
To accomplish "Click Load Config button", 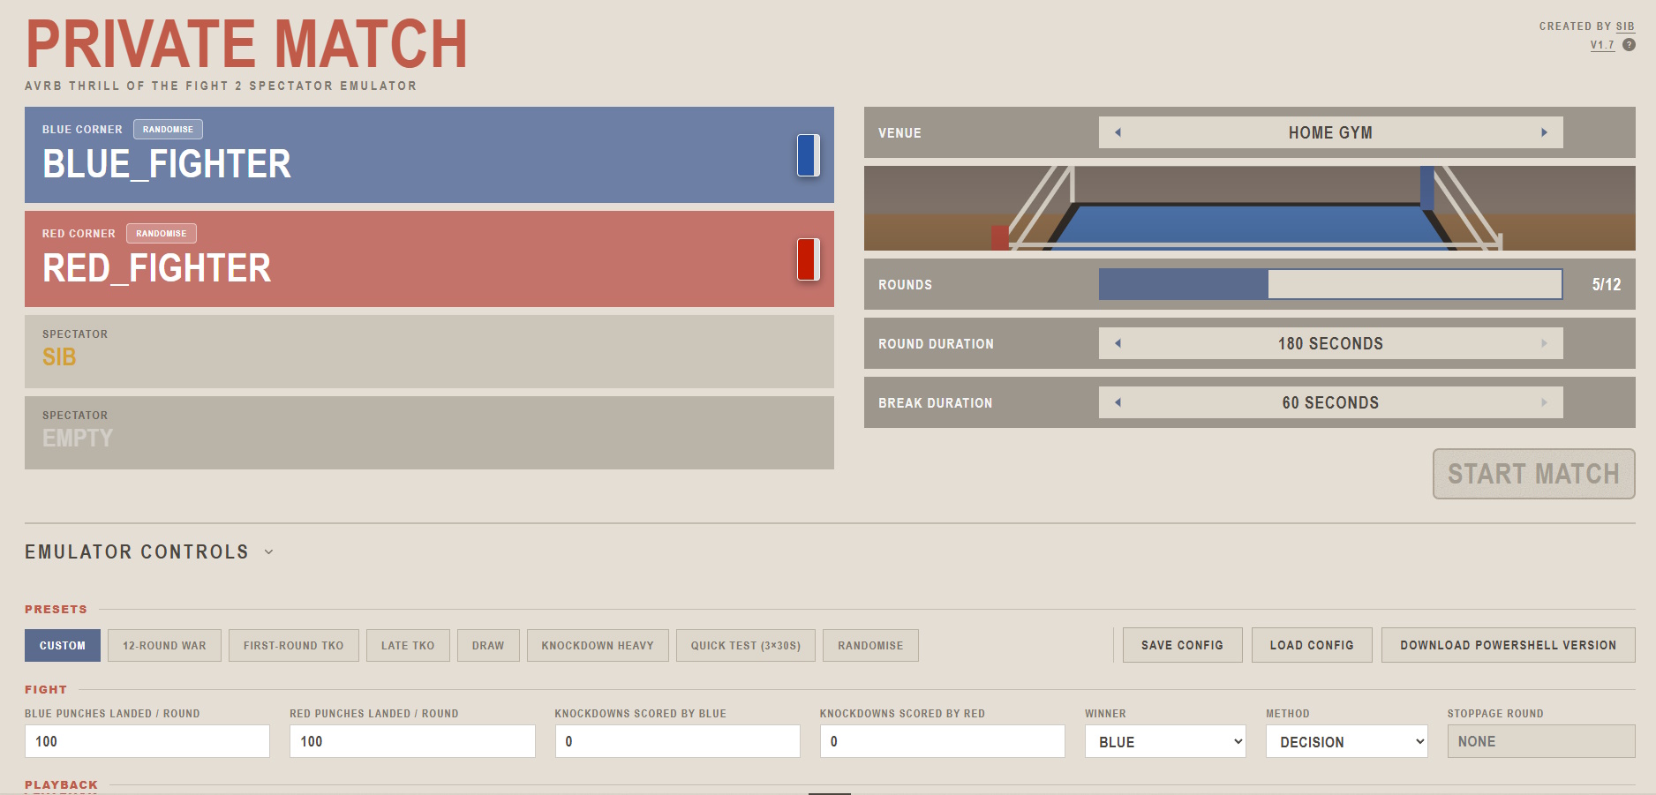I will click(x=1312, y=645).
